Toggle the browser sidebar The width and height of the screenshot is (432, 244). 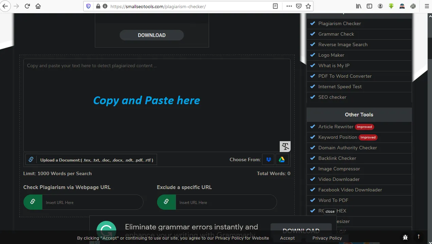(369, 6)
